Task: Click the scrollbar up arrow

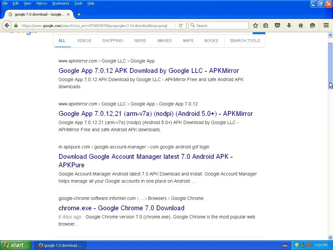Action: pos(330,35)
